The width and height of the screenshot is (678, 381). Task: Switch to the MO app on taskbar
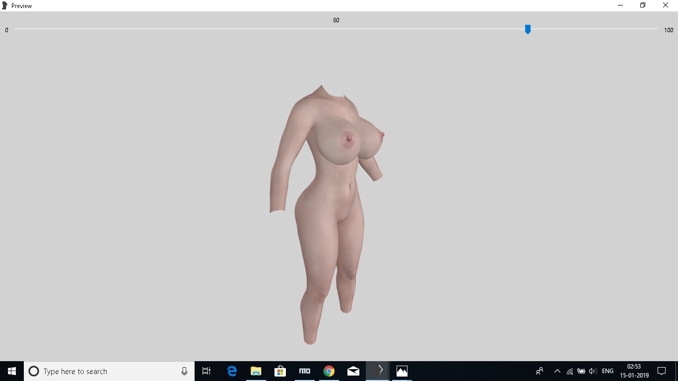pos(305,371)
